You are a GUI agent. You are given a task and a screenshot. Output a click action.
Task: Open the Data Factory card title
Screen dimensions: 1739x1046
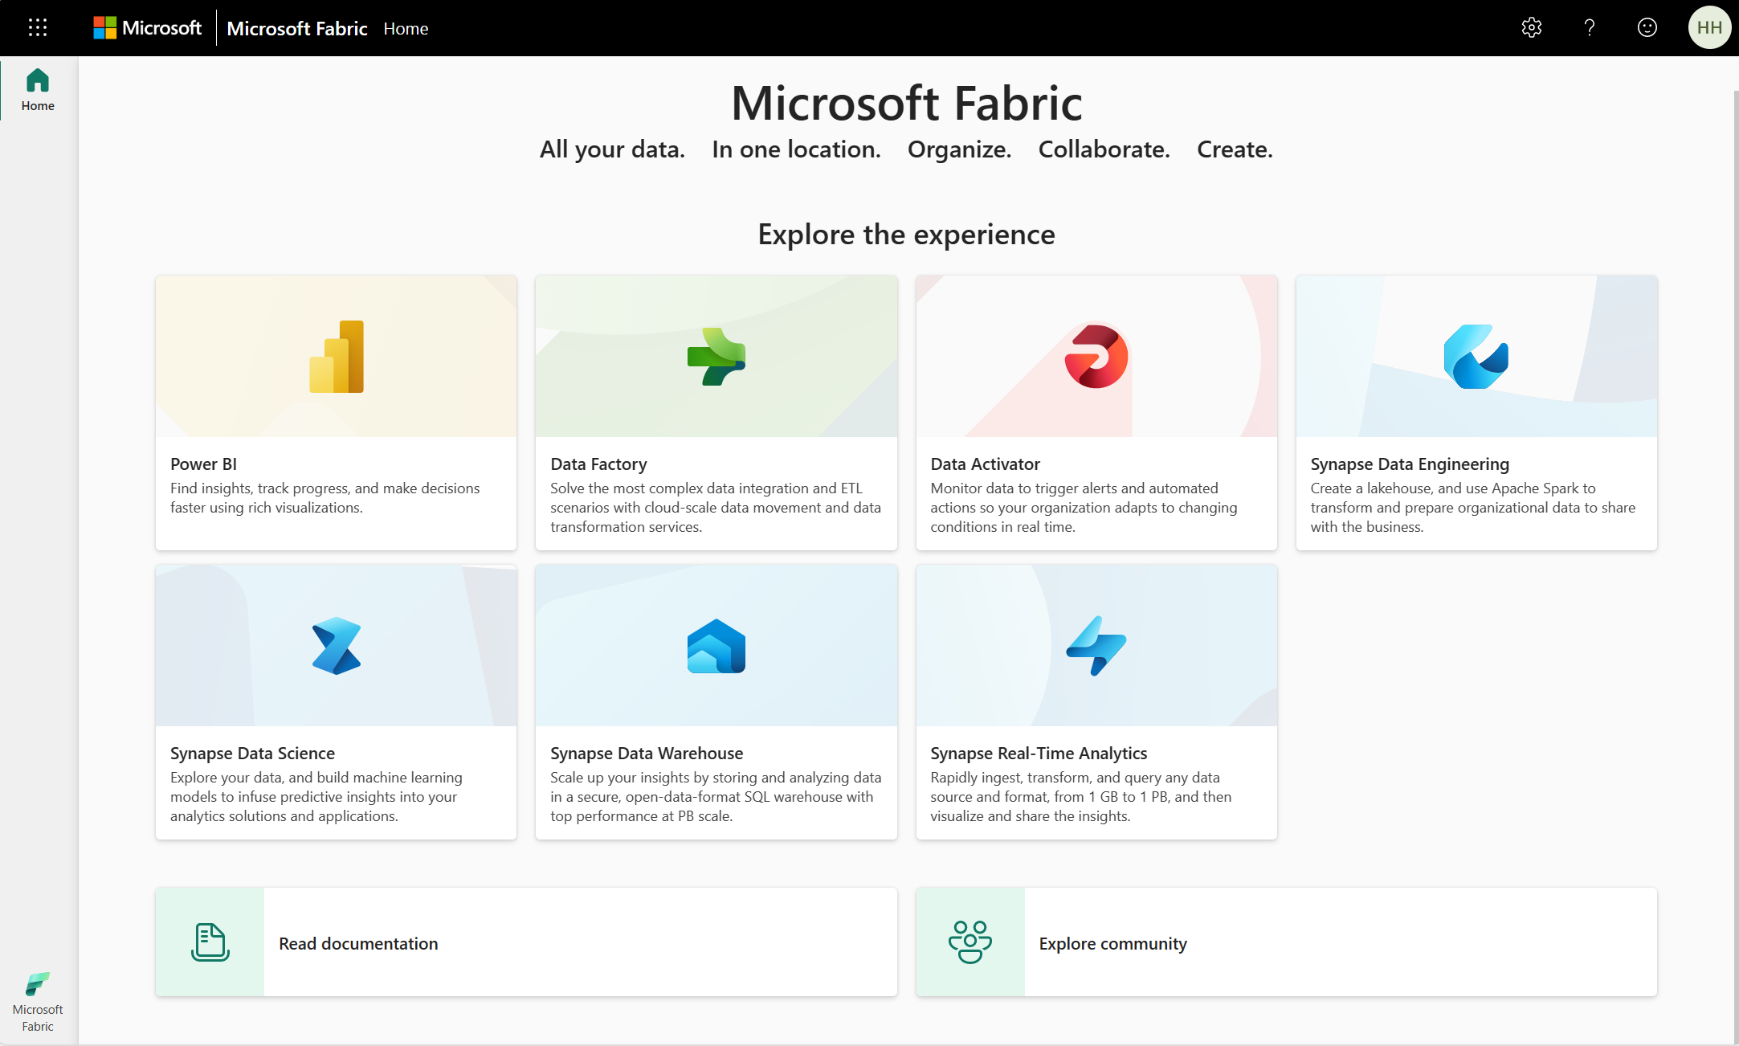click(598, 464)
